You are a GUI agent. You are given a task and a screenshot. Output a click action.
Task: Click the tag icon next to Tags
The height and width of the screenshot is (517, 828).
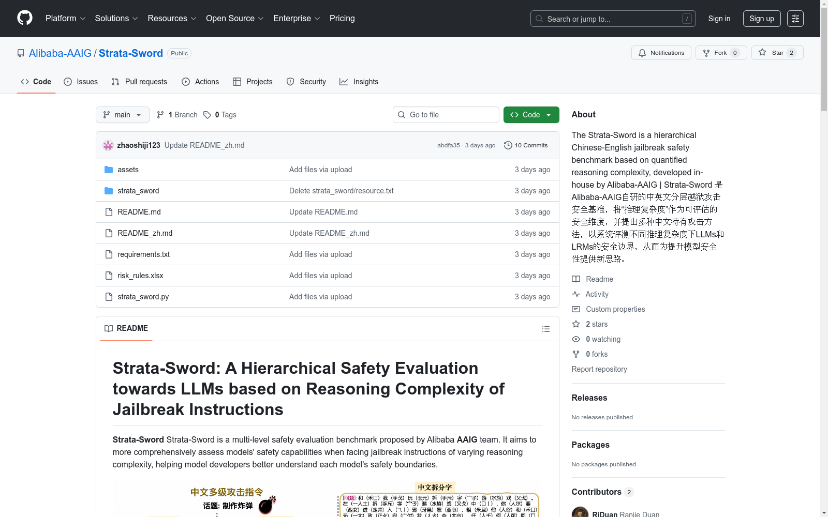(x=207, y=115)
